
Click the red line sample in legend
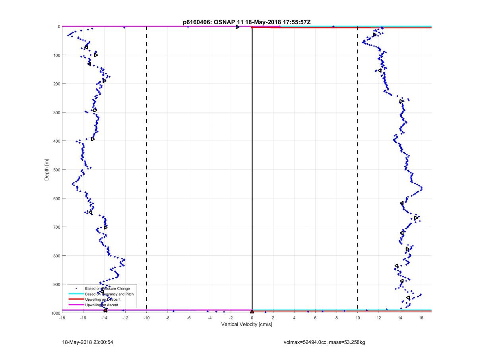[76, 299]
